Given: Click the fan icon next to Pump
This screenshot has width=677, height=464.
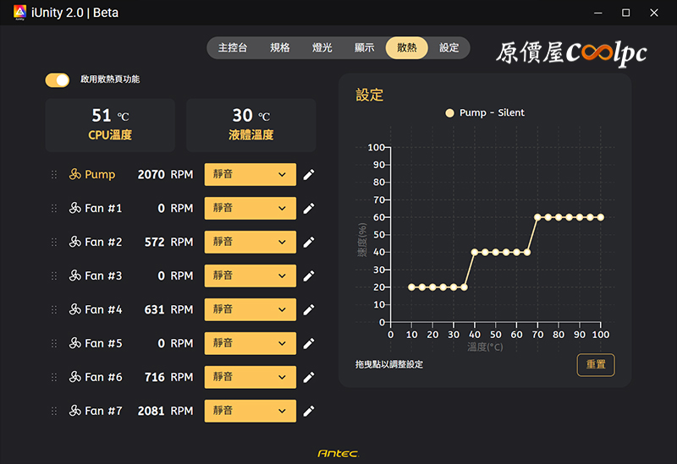Looking at the screenshot, I should 74,175.
